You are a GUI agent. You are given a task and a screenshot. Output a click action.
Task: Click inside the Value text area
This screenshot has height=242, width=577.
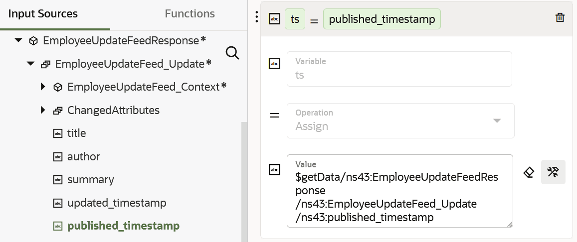point(399,197)
